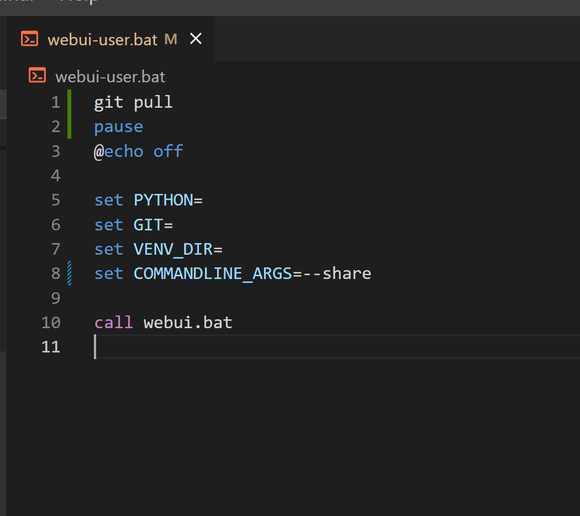
Task: Click the '--share' argument text
Action: point(337,273)
